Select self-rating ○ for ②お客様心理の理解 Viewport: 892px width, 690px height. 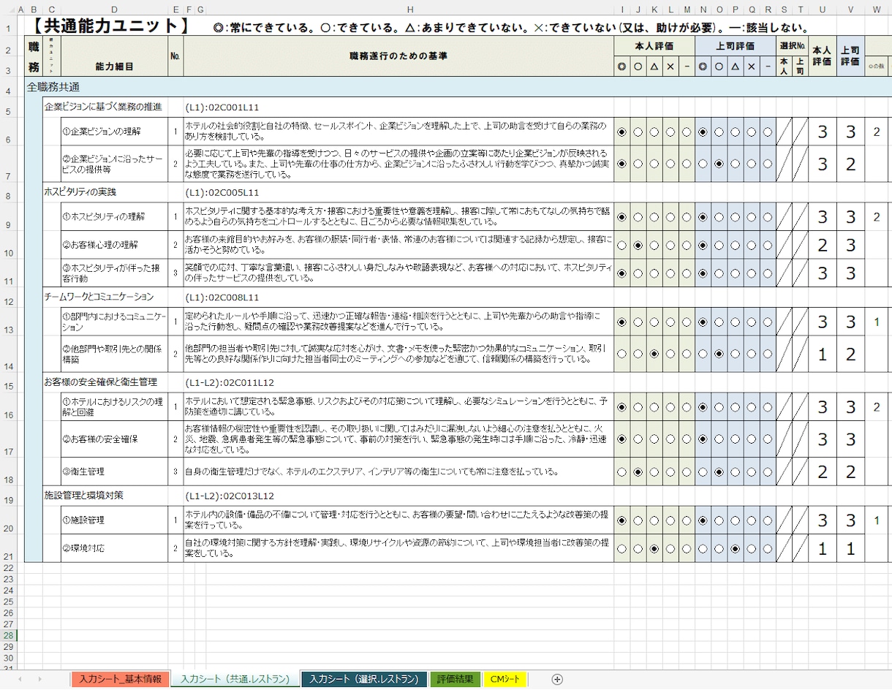[638, 246]
